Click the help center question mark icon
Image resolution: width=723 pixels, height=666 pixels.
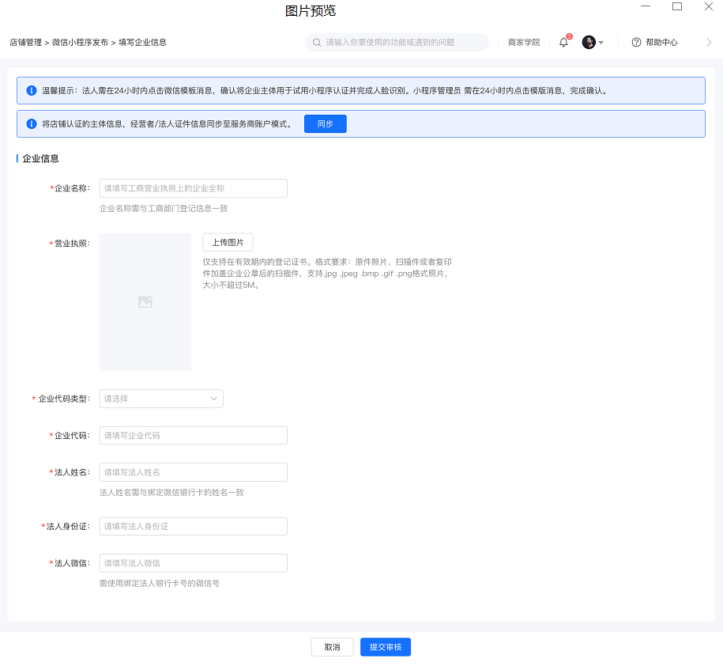(x=636, y=43)
